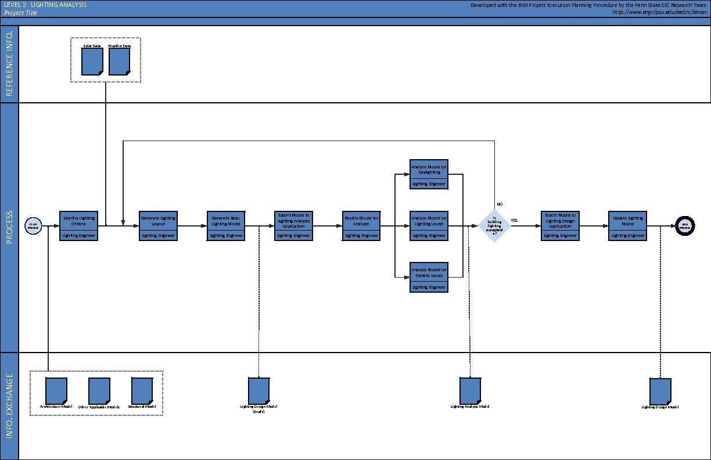711x460 pixels.
Task: Click the Architecture Model document icon
Action: click(x=56, y=390)
